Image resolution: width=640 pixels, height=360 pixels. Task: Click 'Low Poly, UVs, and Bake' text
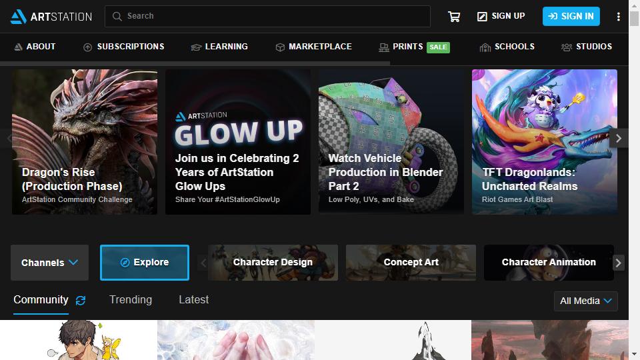[371, 199]
